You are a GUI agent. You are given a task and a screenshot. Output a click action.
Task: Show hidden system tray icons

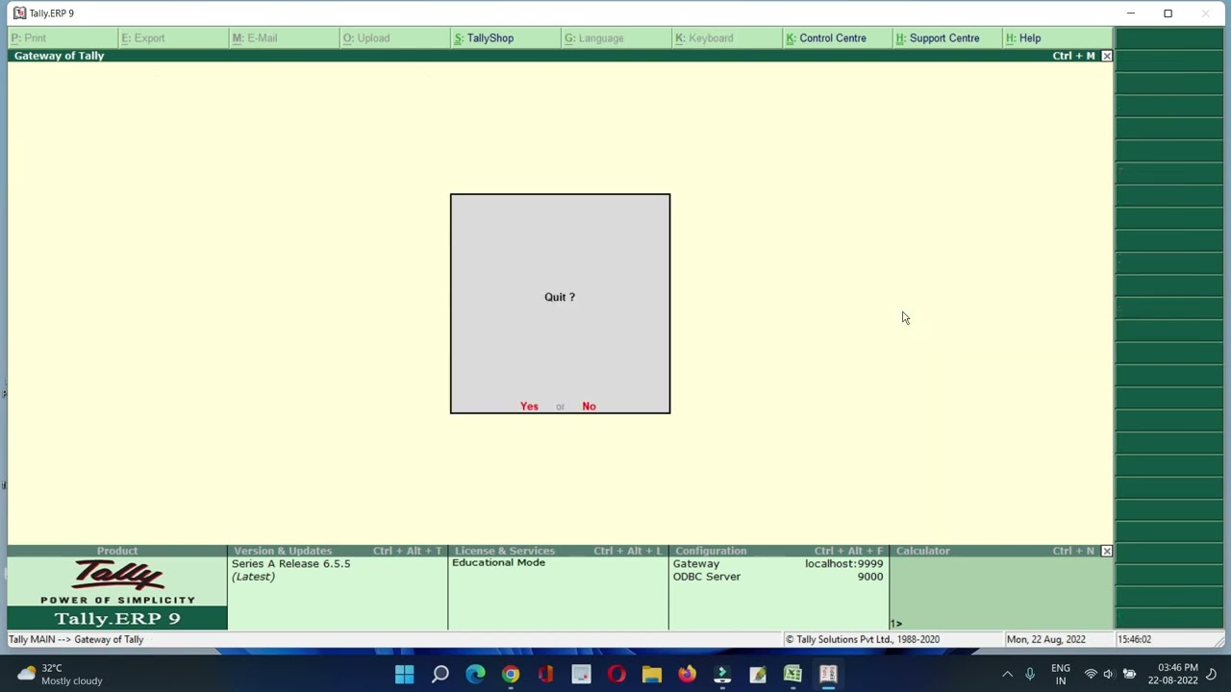(1007, 675)
